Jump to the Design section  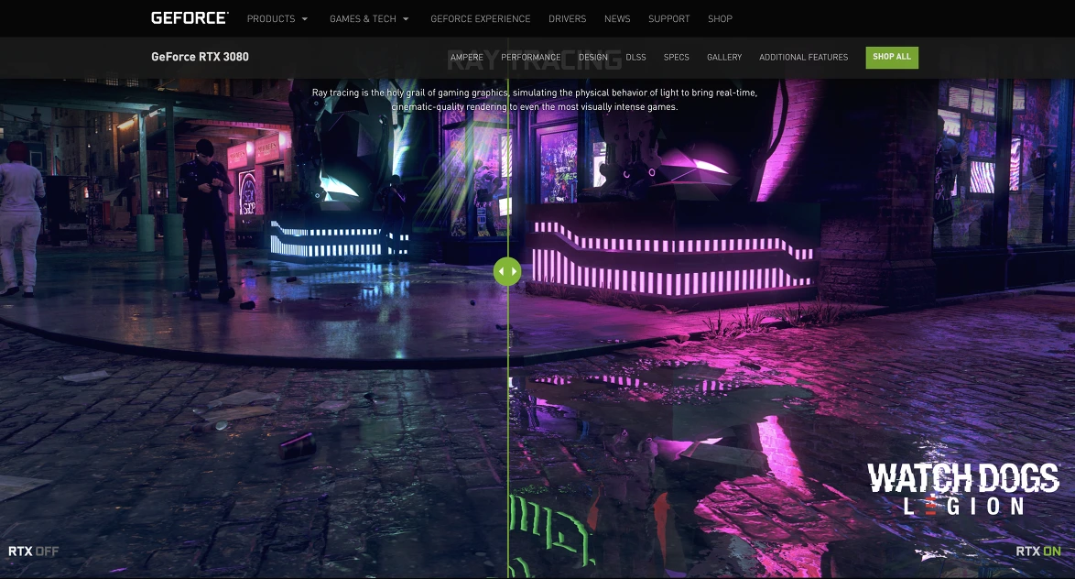coord(593,57)
